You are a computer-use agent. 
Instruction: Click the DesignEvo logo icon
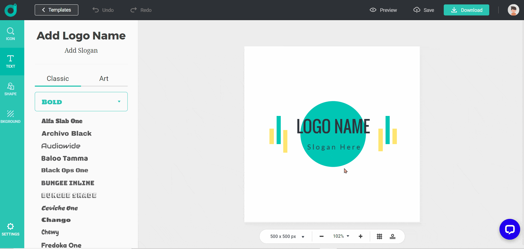tap(11, 10)
